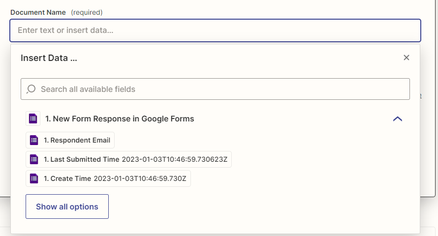The width and height of the screenshot is (438, 236).
Task: Focus the Document Name text input
Action: click(216, 30)
